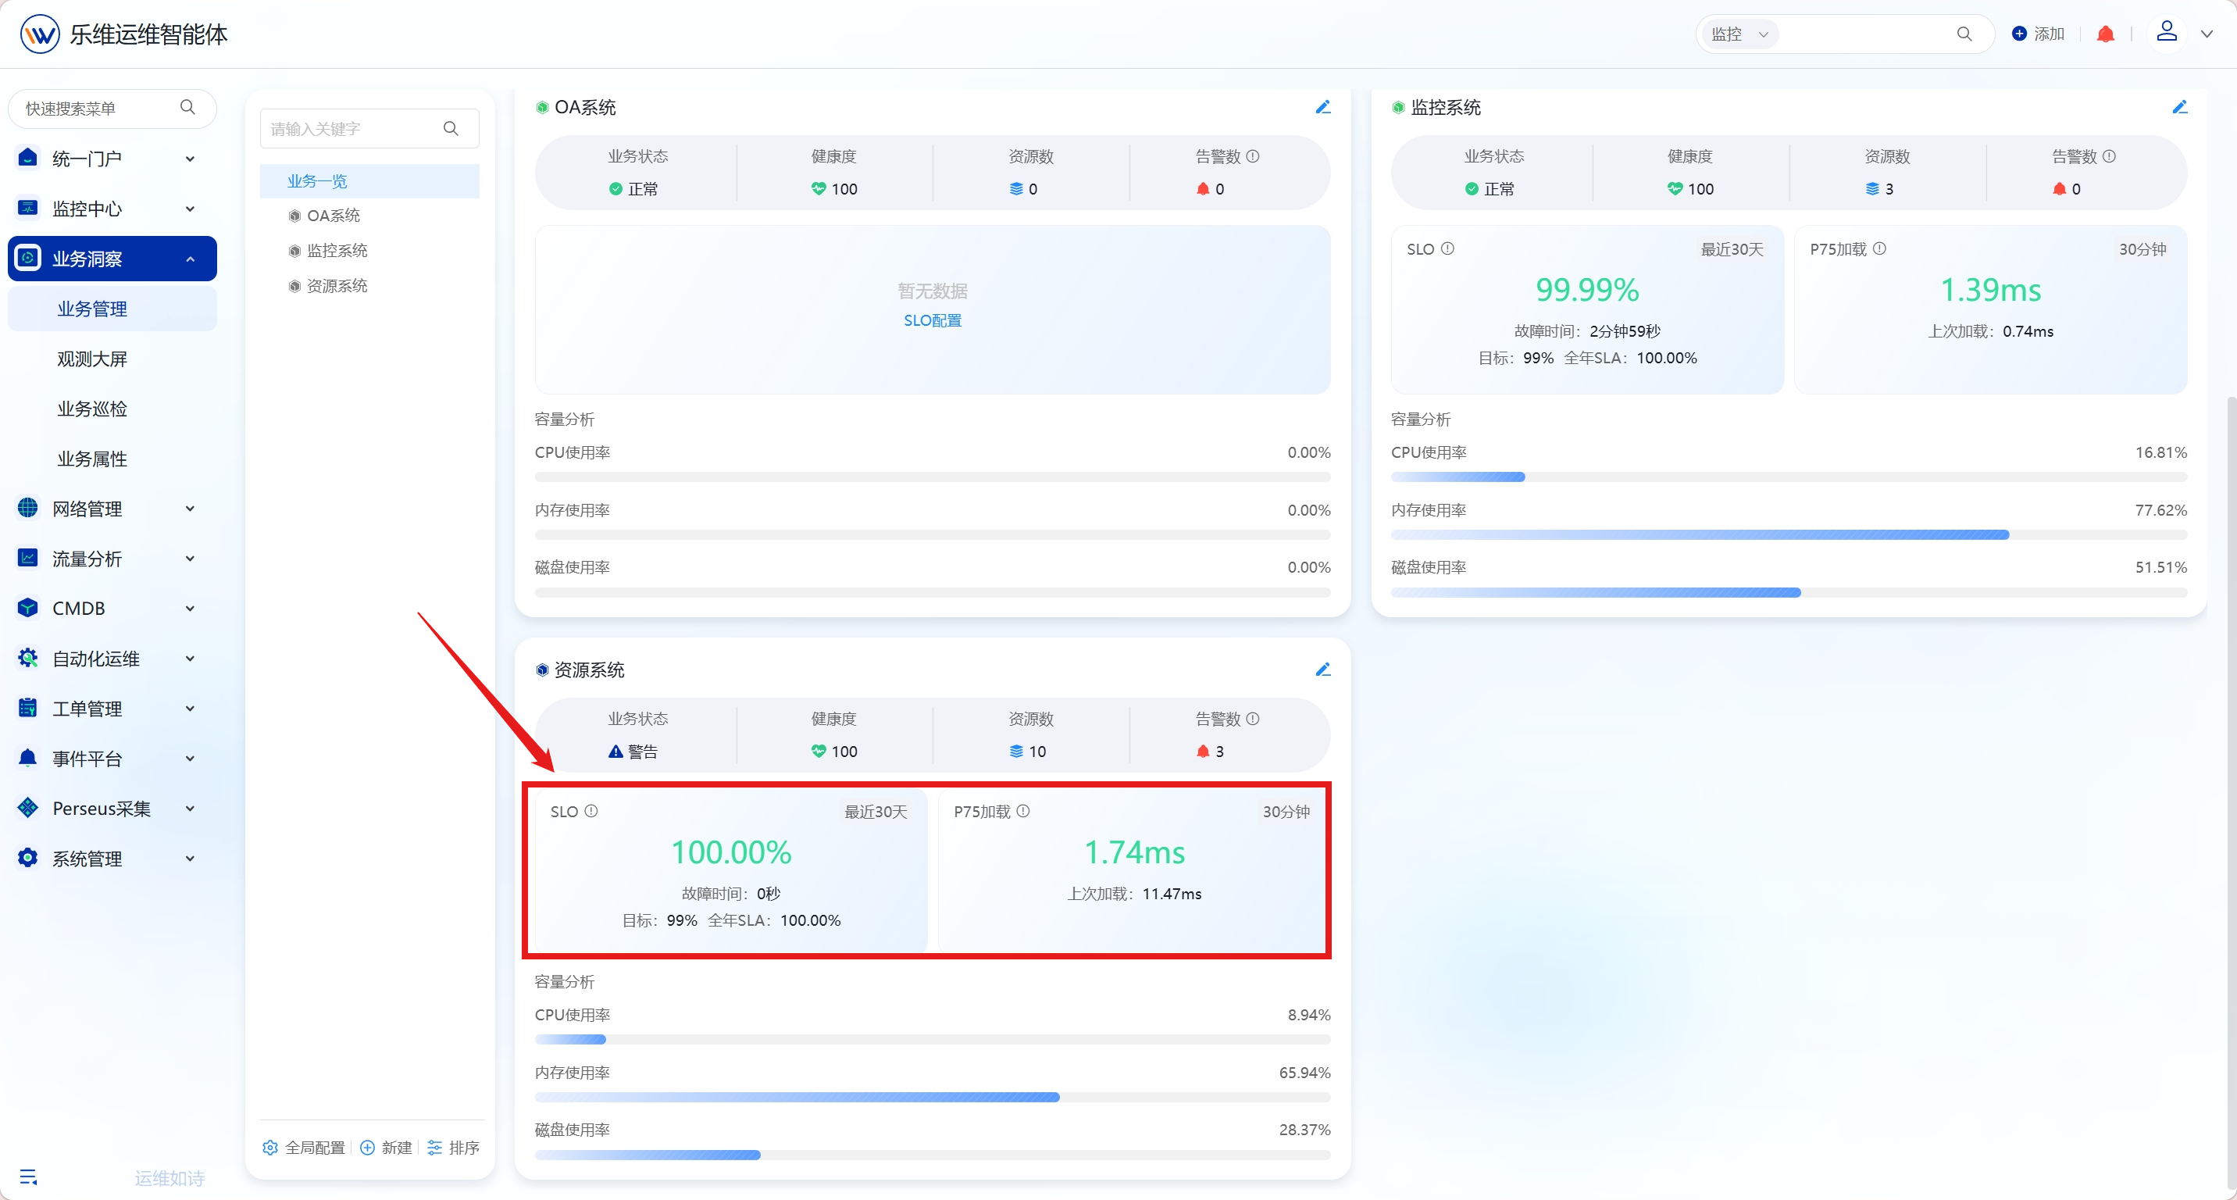Click the 资源系统 警告 status
This screenshot has width=2237, height=1200.
633,751
